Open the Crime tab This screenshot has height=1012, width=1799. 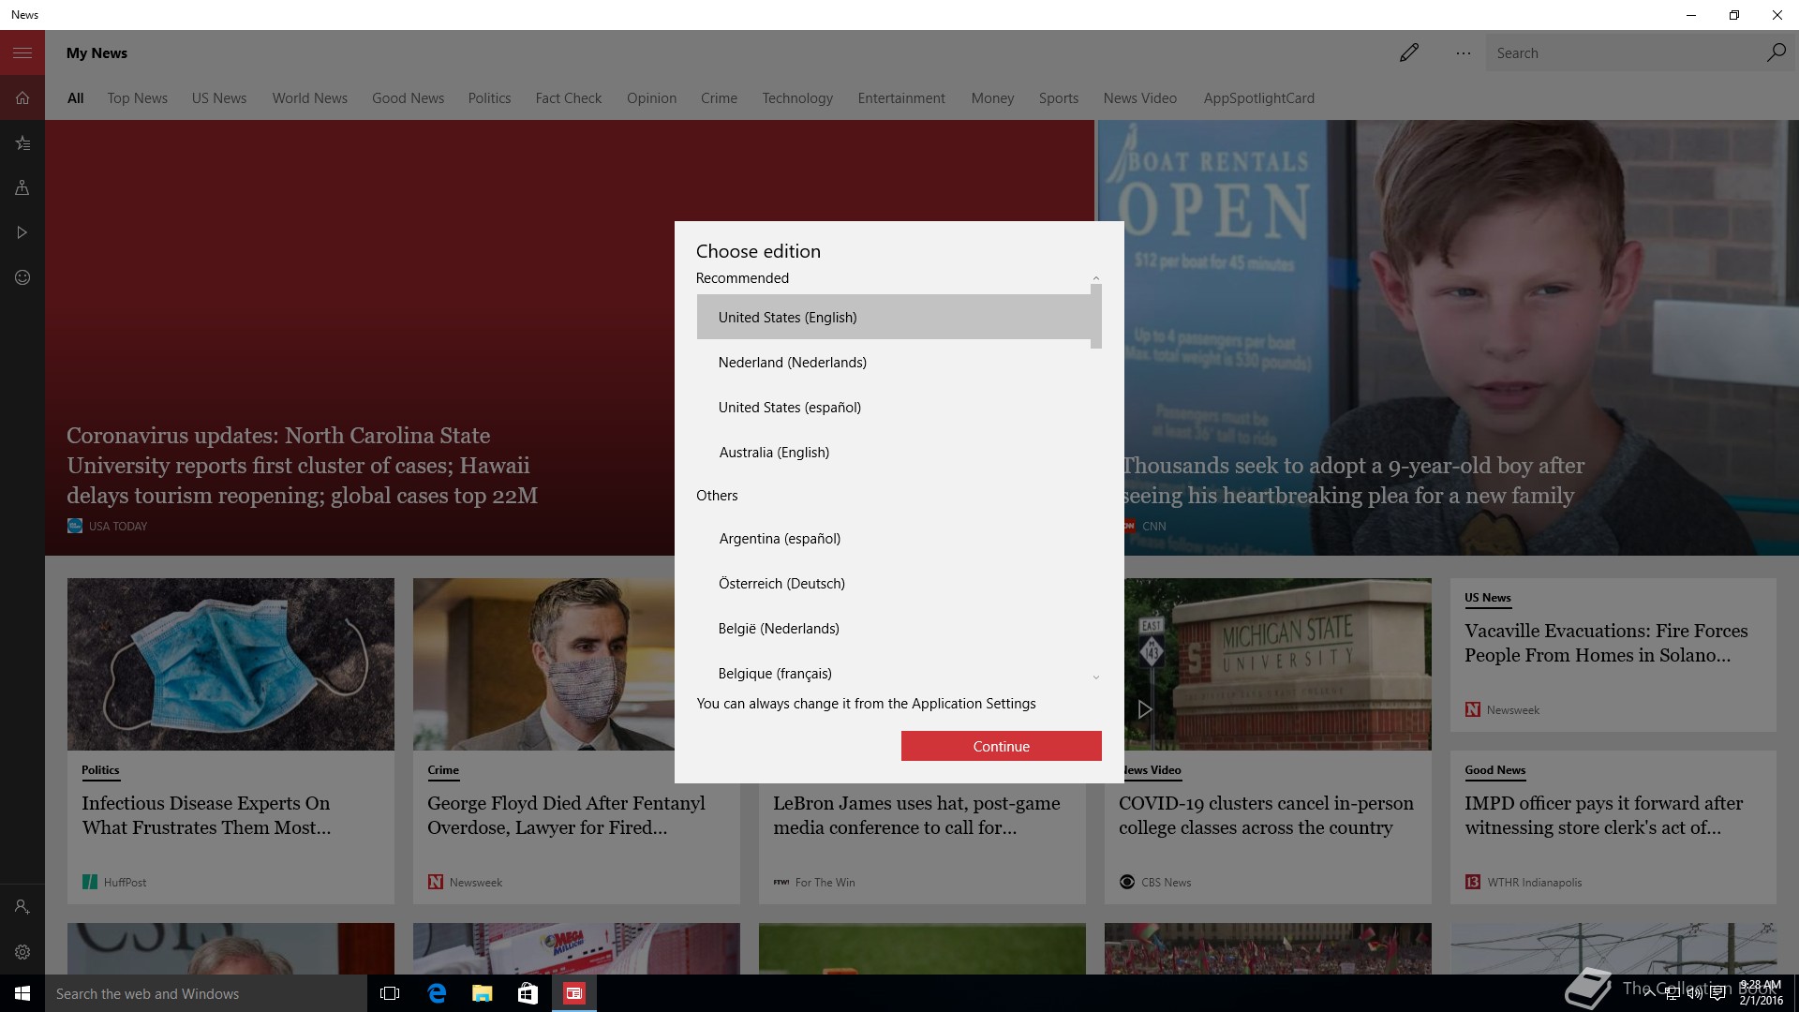[719, 98]
